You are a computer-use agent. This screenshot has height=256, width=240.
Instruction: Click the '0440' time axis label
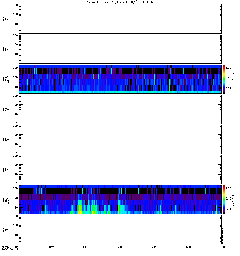tap(86, 247)
